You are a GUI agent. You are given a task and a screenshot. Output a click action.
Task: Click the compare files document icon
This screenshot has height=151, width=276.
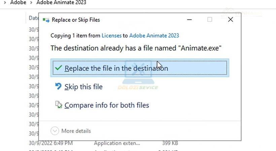point(59,105)
